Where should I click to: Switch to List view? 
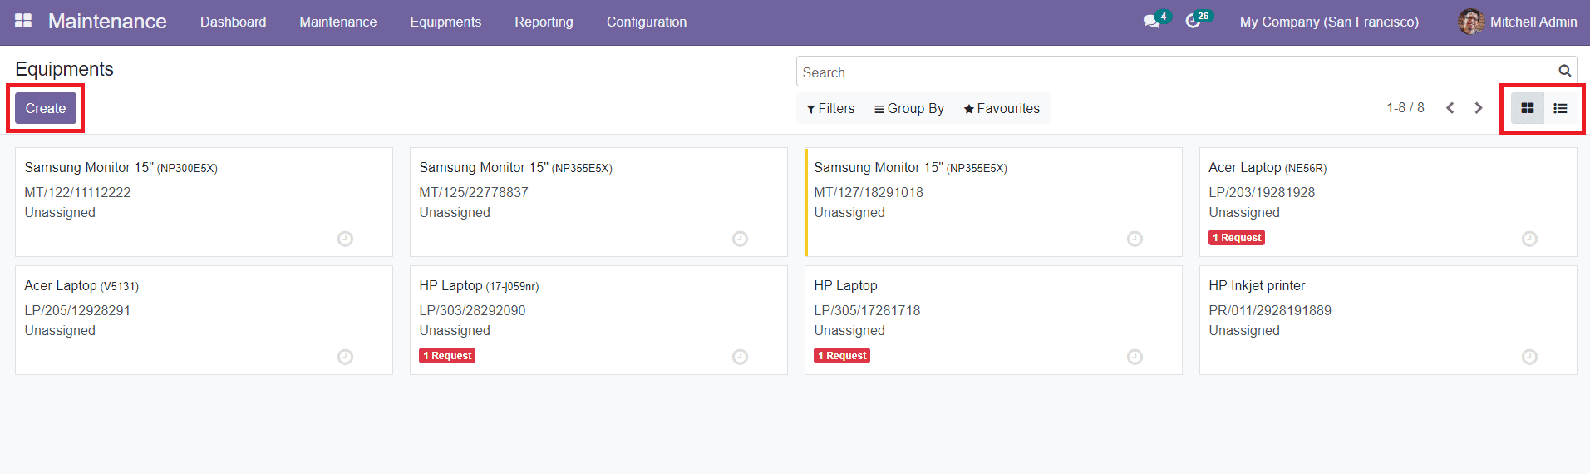(1560, 108)
